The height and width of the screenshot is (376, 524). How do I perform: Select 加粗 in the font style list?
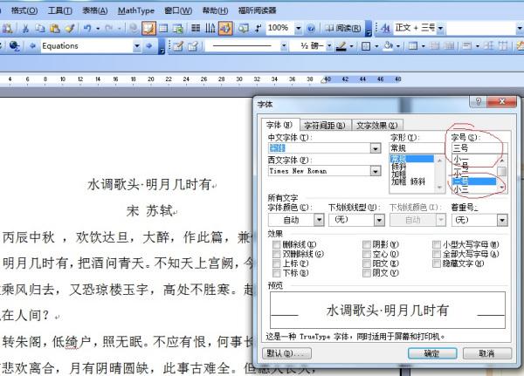pos(398,174)
